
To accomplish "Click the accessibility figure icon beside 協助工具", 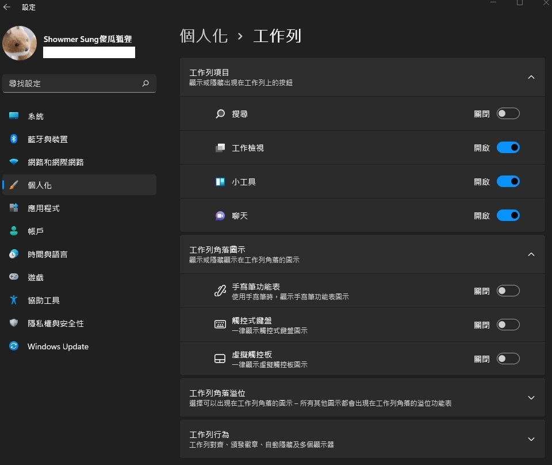I will [14, 300].
